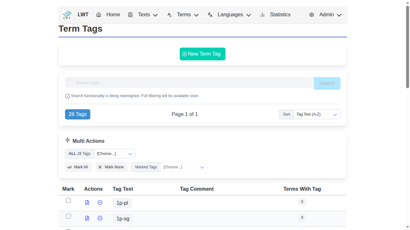
Task: Click the Admin gear icon
Action: pos(312,15)
